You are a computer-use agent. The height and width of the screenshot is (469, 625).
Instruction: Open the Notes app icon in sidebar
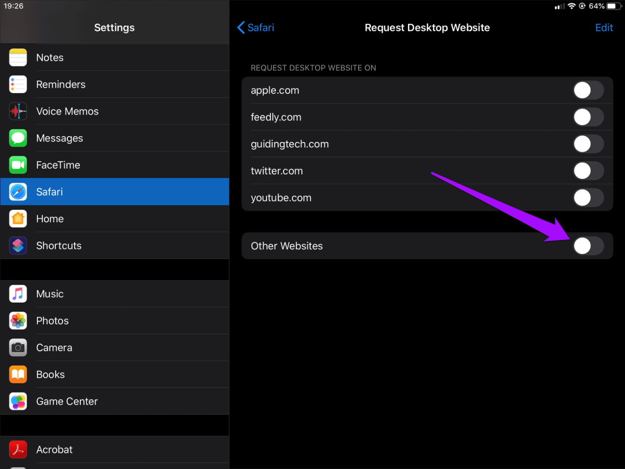tap(18, 58)
